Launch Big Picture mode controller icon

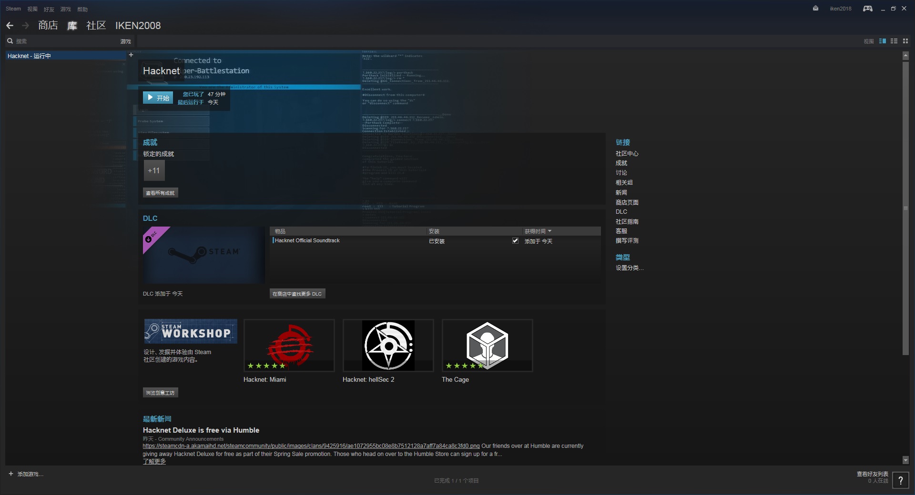pos(868,9)
